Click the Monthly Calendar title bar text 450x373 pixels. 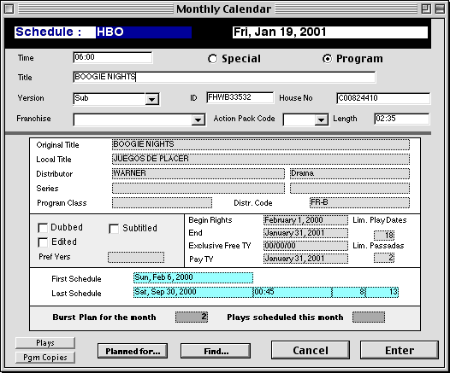(x=223, y=9)
